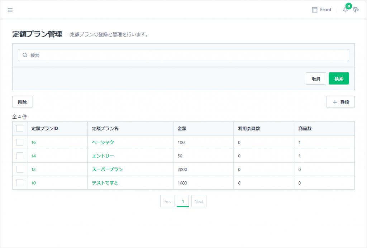Focus the 検索 text input field

pyautogui.click(x=186, y=55)
